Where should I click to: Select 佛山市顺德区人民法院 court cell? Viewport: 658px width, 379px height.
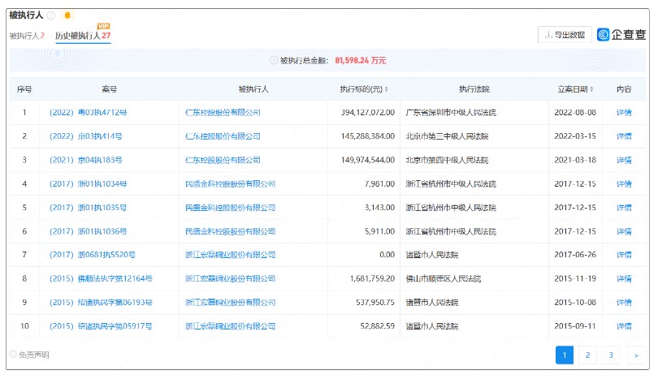(474, 278)
